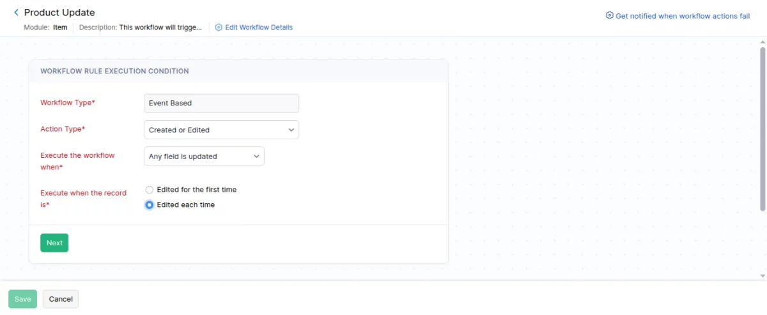The image size is (767, 315).
Task: Click the Event Based workflow type field
Action: point(221,103)
